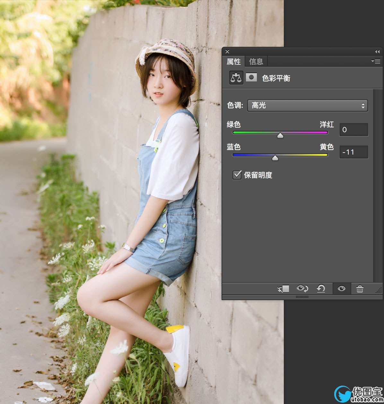Open the Properties panel flyout menu
The height and width of the screenshot is (404, 384).
tap(376, 61)
